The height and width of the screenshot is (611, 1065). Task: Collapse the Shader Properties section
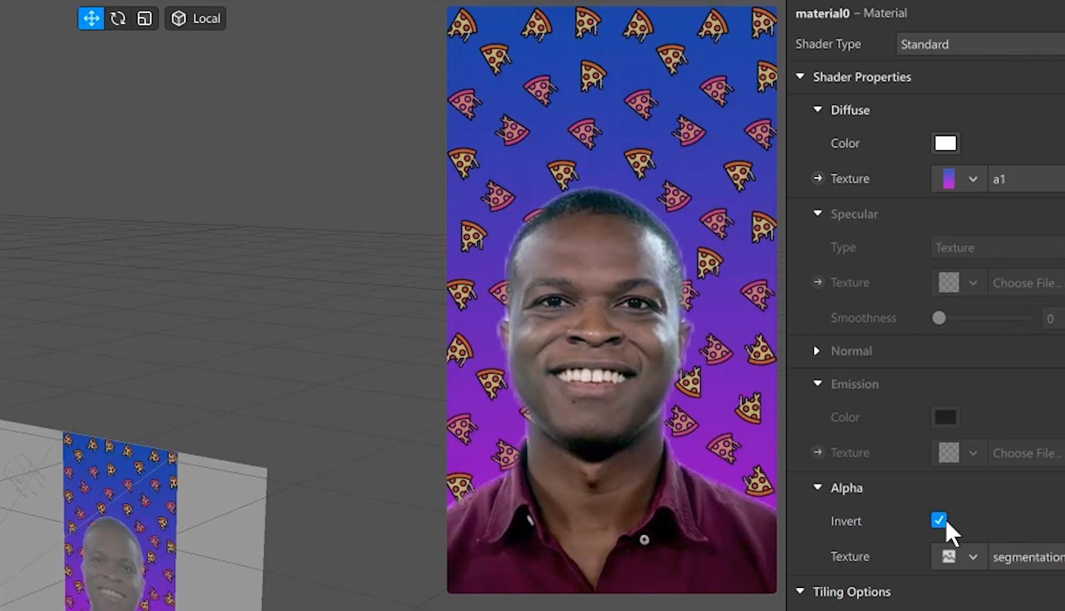coord(800,76)
